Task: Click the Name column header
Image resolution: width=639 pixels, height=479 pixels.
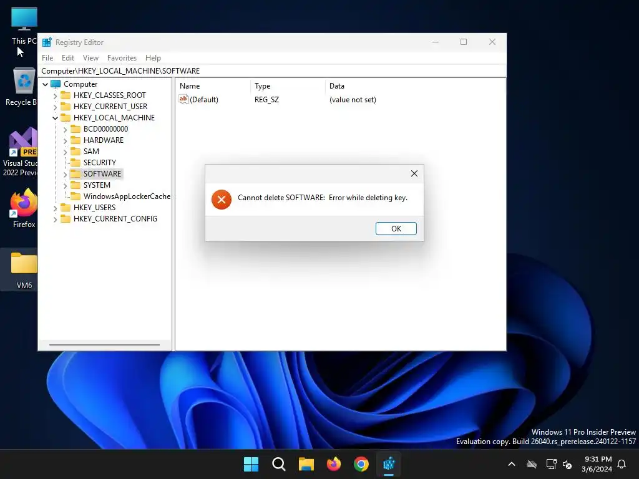Action: pos(190,86)
